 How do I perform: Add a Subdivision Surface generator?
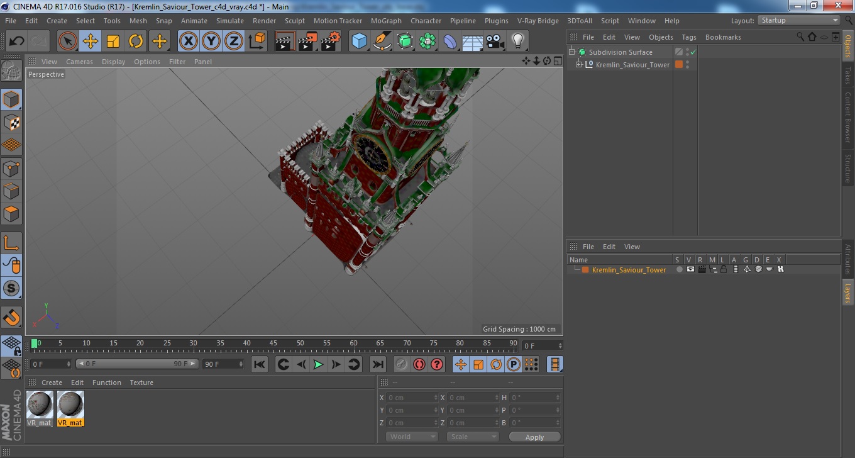coord(405,42)
